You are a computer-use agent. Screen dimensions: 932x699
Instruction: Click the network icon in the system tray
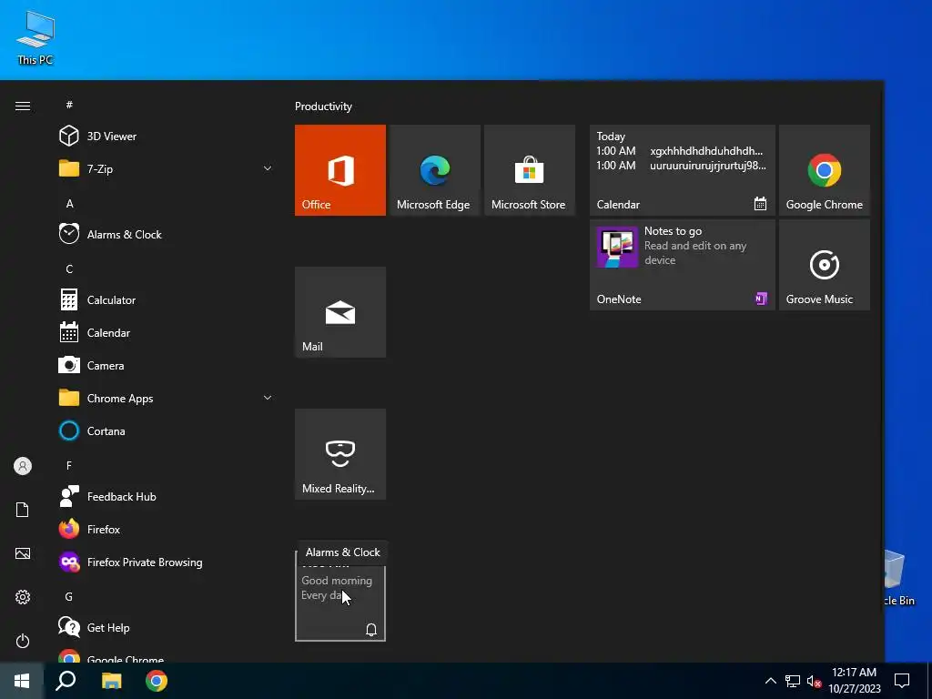point(793,681)
